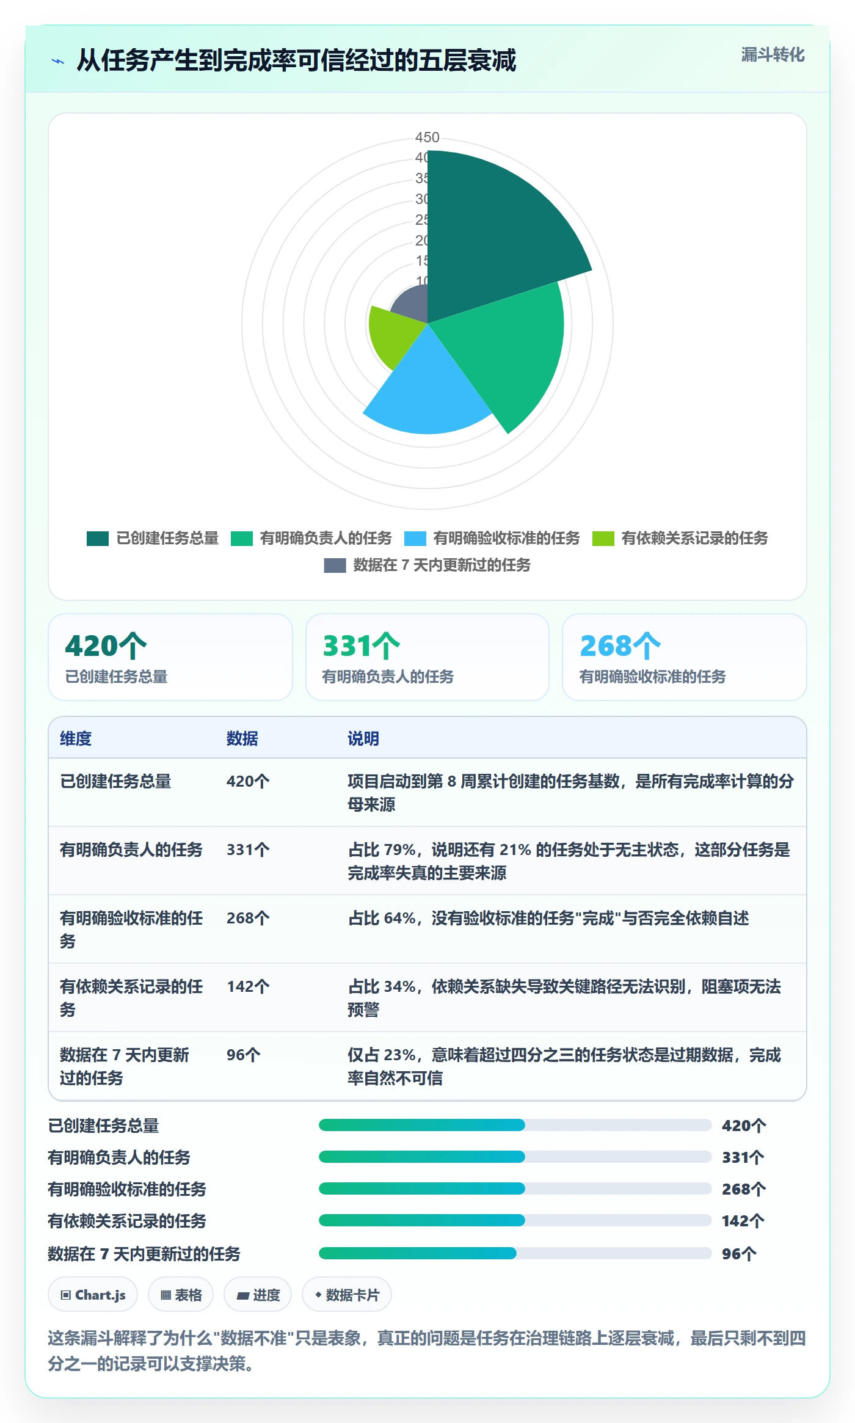
Task: Select the 表格 tag chip
Action: coord(181,1295)
